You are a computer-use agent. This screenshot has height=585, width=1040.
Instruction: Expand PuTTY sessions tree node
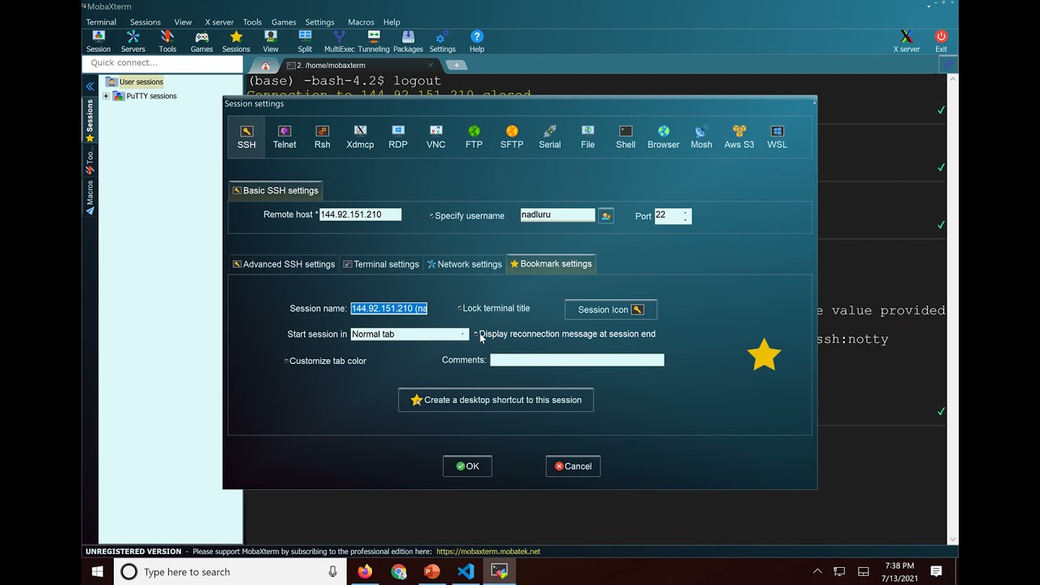point(106,96)
